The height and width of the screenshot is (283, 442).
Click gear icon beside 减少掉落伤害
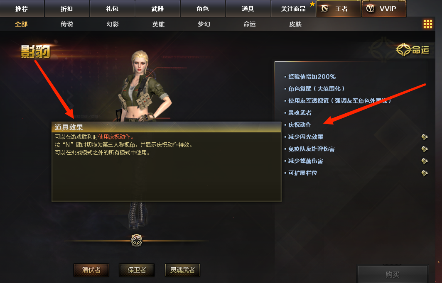coord(425,161)
